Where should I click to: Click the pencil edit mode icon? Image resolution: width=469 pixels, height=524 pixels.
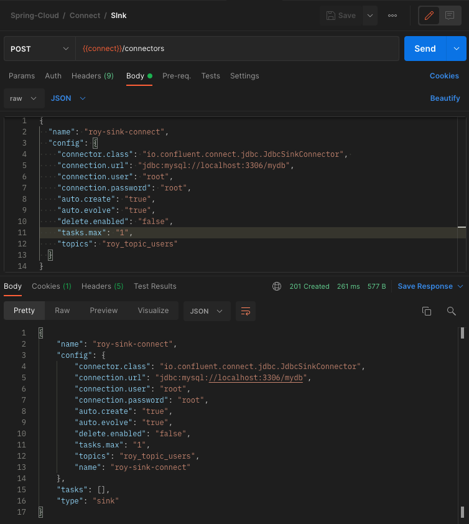point(429,16)
